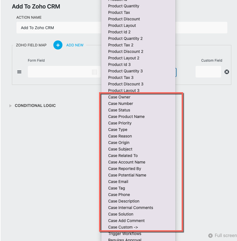Viewport: 237px width, 241px height.
Task: Remove the mapping row with the X icon
Action: click(226, 72)
